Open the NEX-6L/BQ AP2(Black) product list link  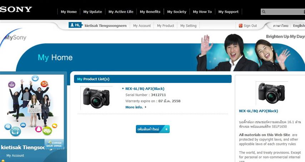point(145,89)
